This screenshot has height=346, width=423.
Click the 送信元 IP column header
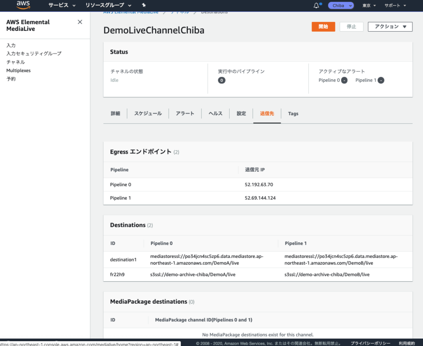(x=255, y=170)
